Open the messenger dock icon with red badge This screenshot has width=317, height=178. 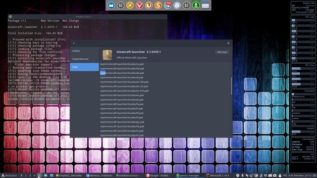[x=167, y=5]
